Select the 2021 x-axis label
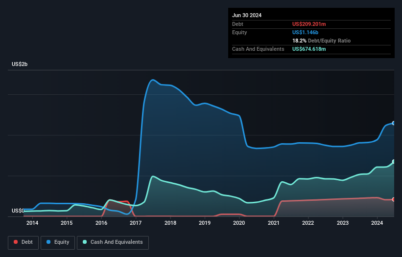Image resolution: width=402 pixels, height=257 pixels. click(274, 223)
